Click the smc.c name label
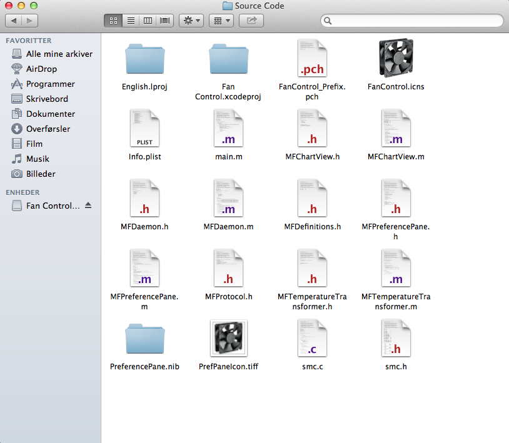Screen dimensions: 509x443 312,367
